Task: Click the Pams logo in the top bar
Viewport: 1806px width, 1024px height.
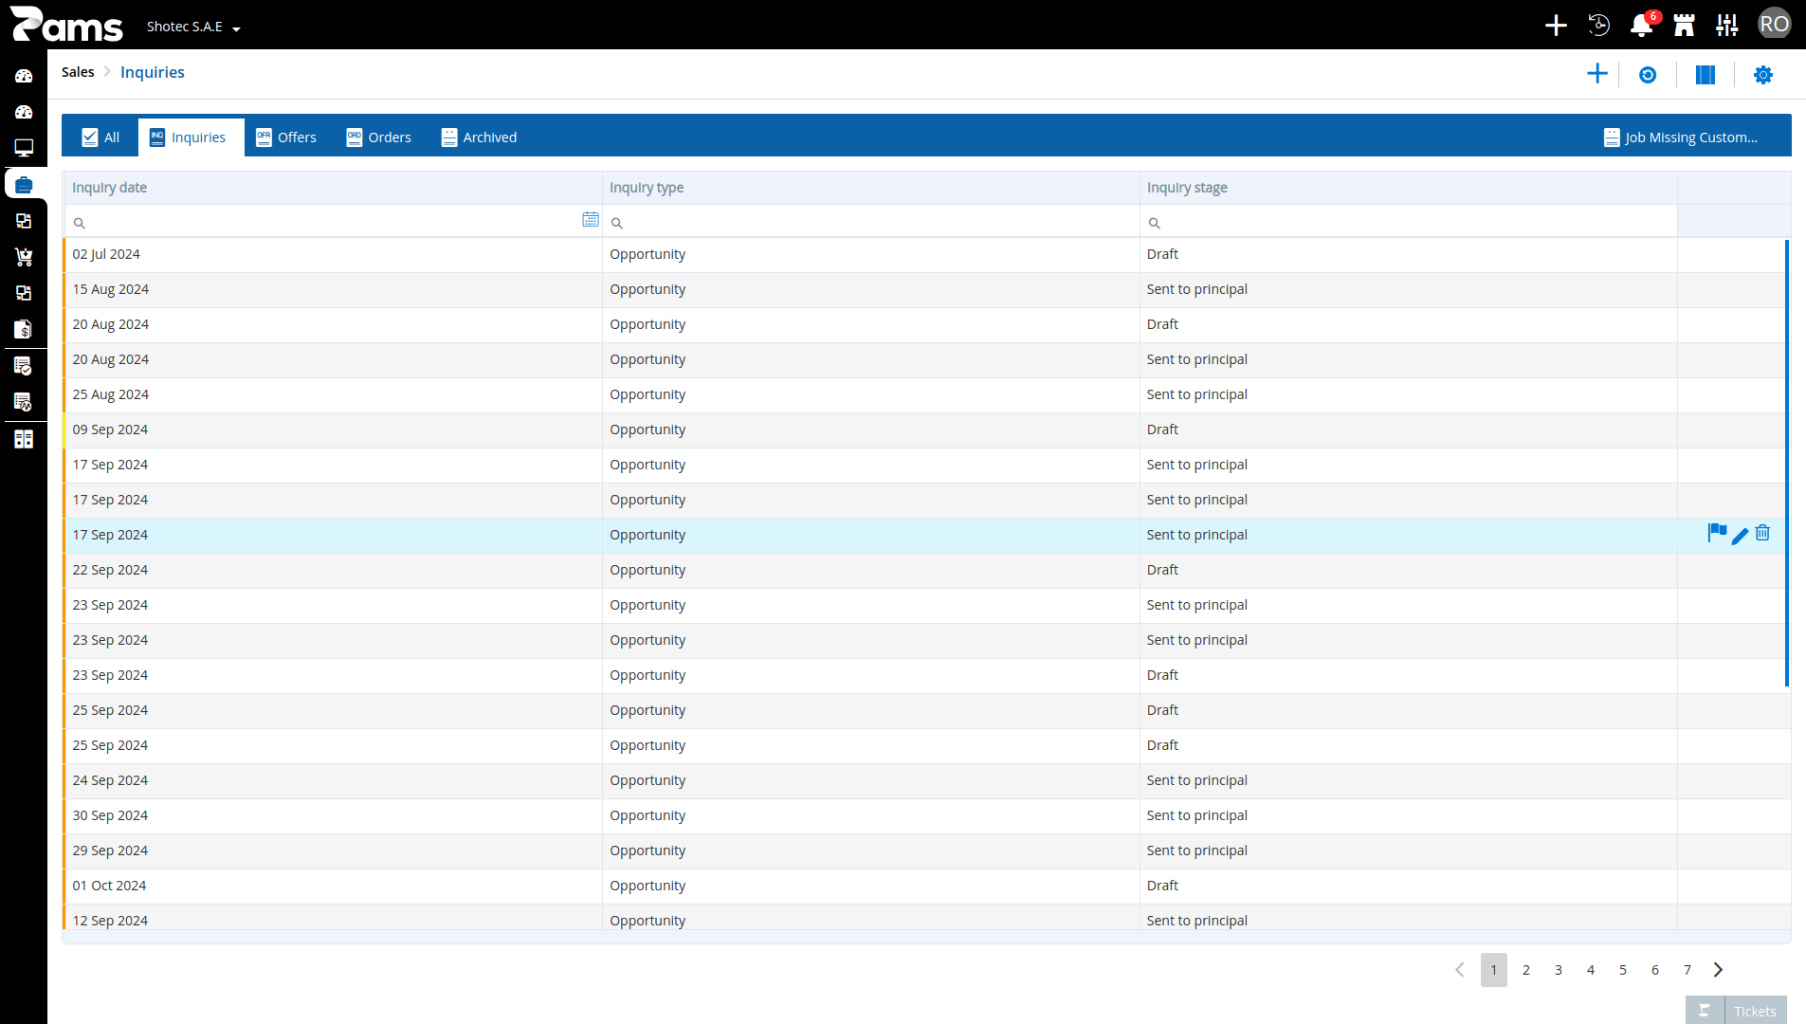Action: pyautogui.click(x=66, y=25)
